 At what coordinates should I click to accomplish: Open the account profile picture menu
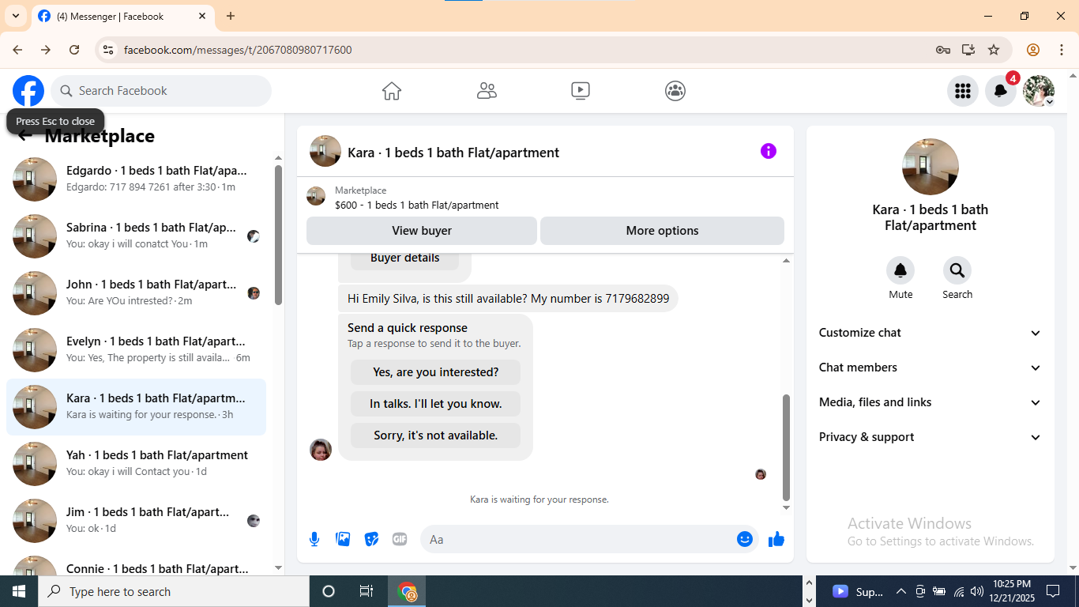tap(1039, 91)
